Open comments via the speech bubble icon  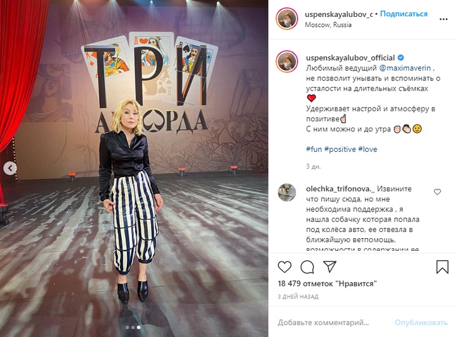click(x=307, y=267)
